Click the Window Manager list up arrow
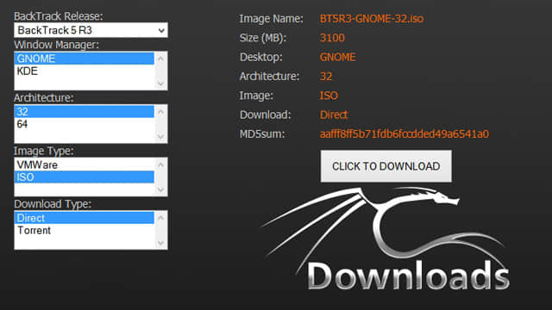The height and width of the screenshot is (310, 552). 161,59
